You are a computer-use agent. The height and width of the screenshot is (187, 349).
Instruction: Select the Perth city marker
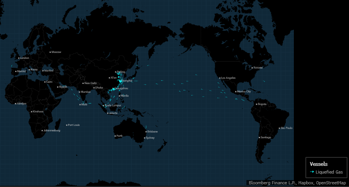(x=115, y=136)
